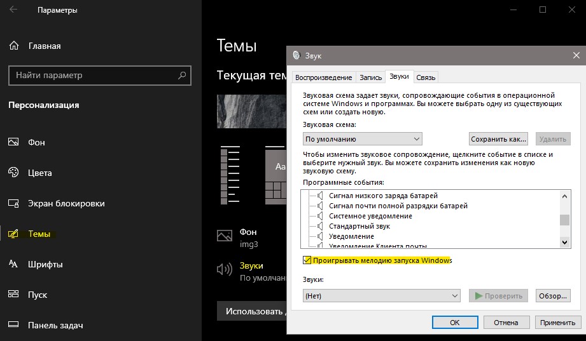The width and height of the screenshot is (586, 341).
Task: Click the Звук dialog title speaker icon
Action: tap(296, 55)
